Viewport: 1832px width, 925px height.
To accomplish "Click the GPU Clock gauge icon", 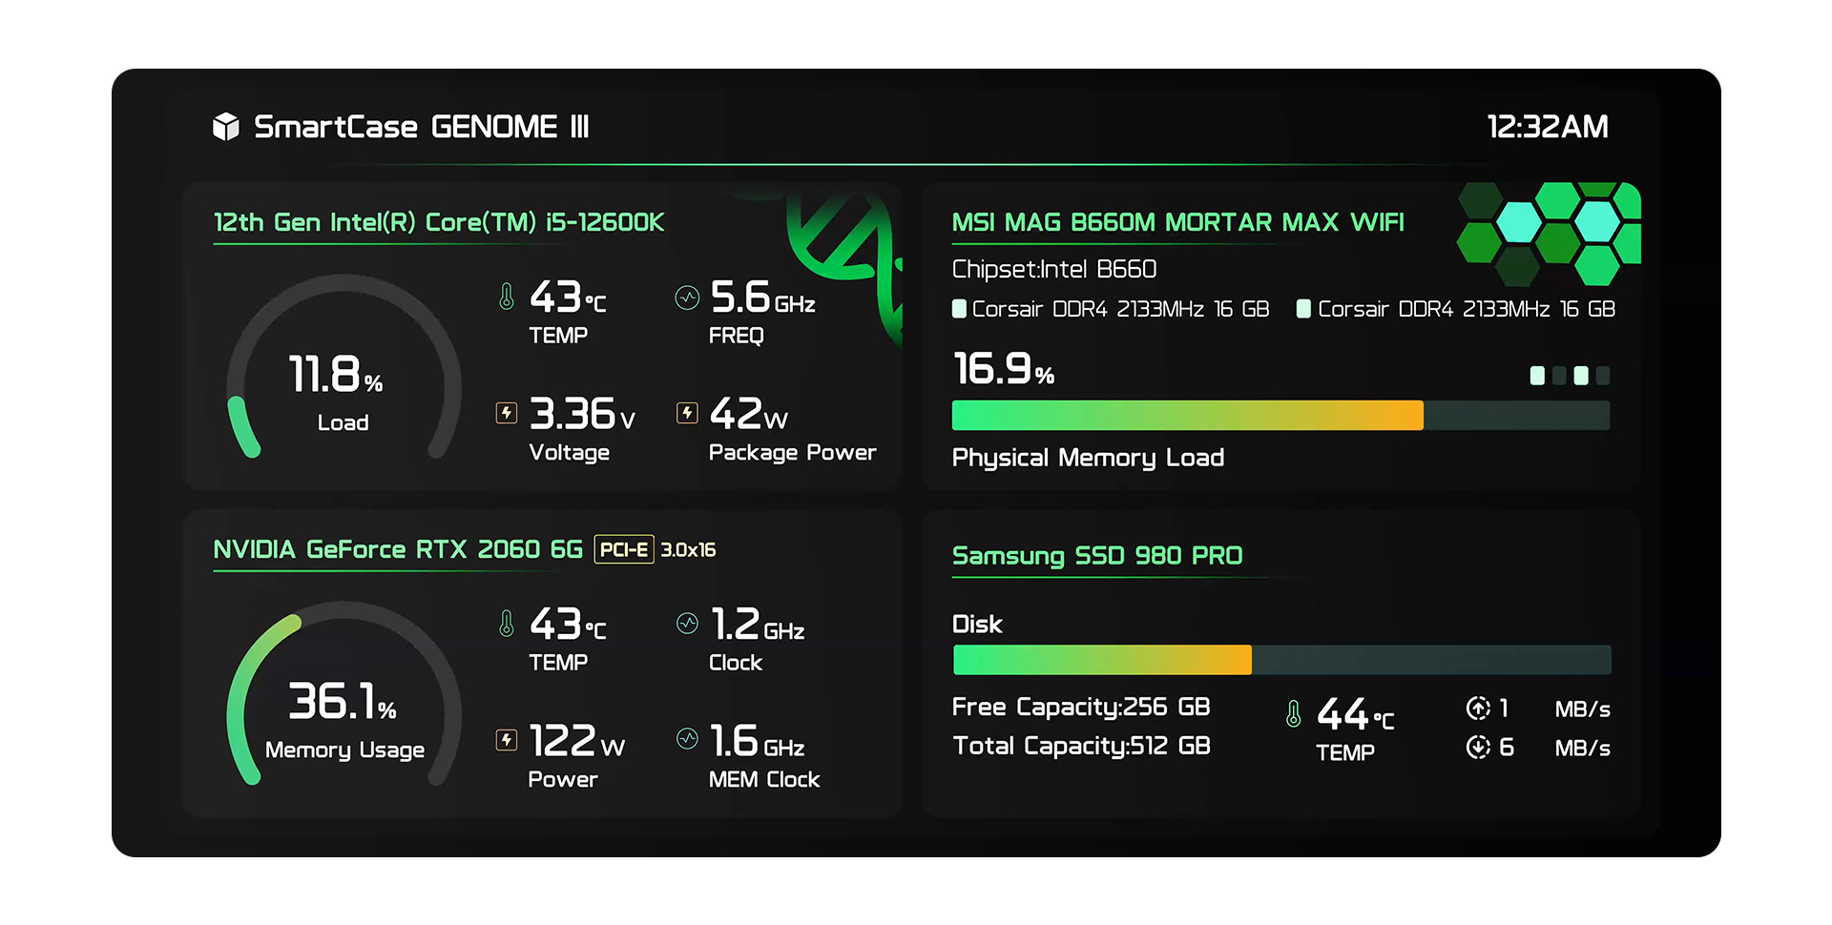I will point(687,624).
